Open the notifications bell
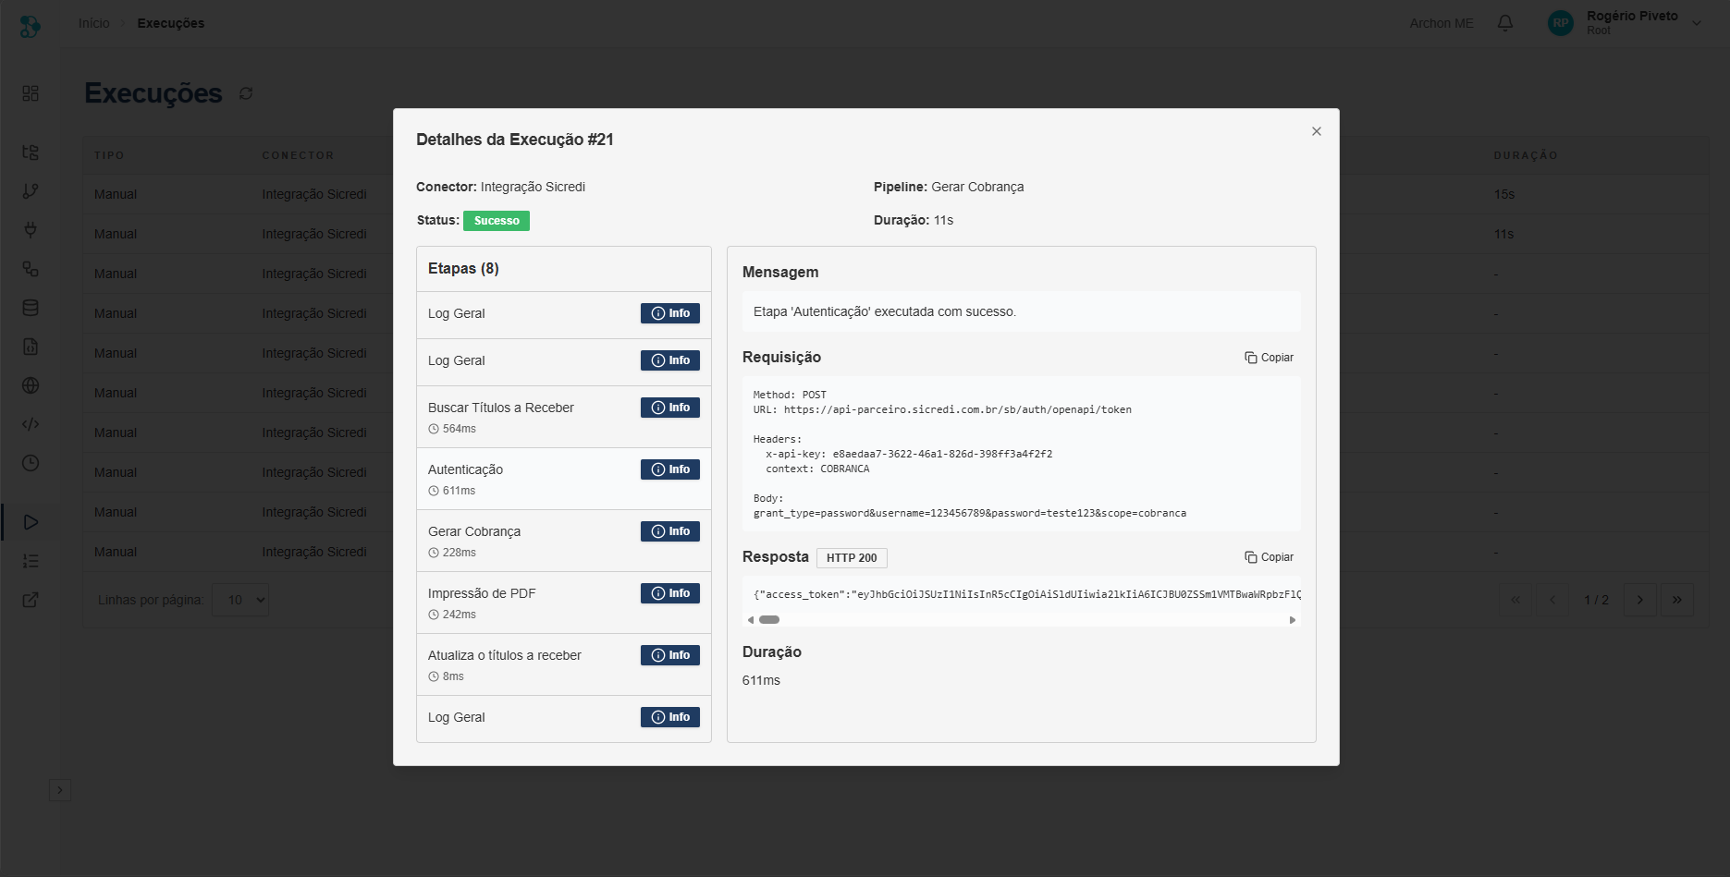This screenshot has height=877, width=1730. click(1504, 23)
